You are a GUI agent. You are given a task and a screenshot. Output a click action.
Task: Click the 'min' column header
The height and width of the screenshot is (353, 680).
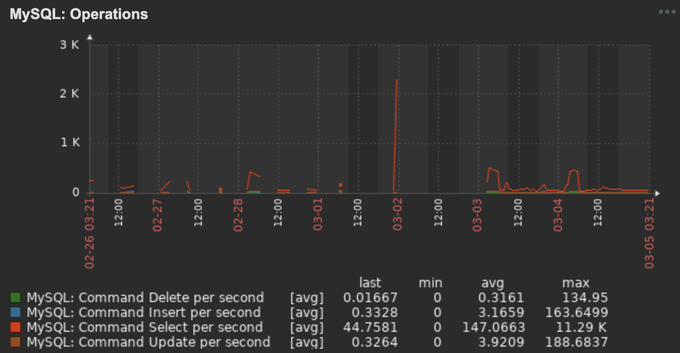[x=430, y=283]
